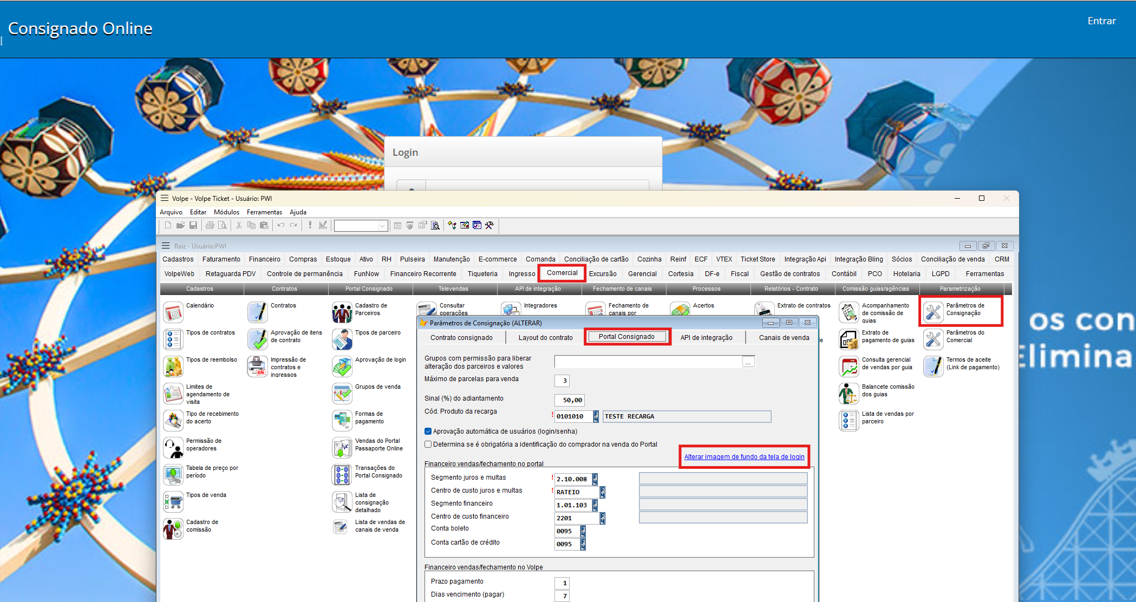Open Parâmetros do Comercial wrench icon
The image size is (1136, 602).
933,339
